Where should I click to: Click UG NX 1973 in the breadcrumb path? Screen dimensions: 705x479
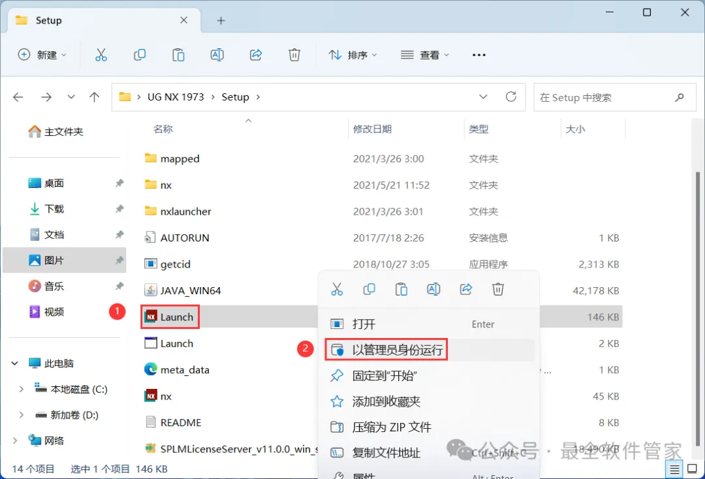[176, 97]
